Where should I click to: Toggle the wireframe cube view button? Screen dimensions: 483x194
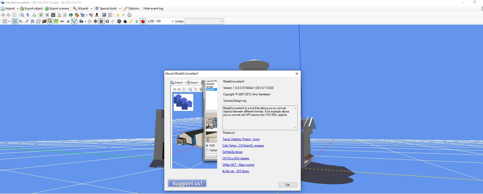point(38,21)
